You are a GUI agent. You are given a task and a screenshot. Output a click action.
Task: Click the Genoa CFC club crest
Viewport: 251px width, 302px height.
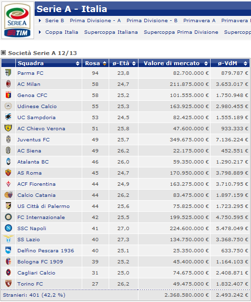click(8, 95)
